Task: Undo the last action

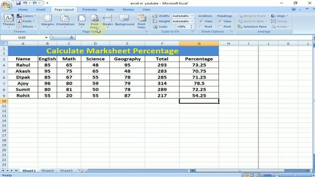Action: coord(25,3)
